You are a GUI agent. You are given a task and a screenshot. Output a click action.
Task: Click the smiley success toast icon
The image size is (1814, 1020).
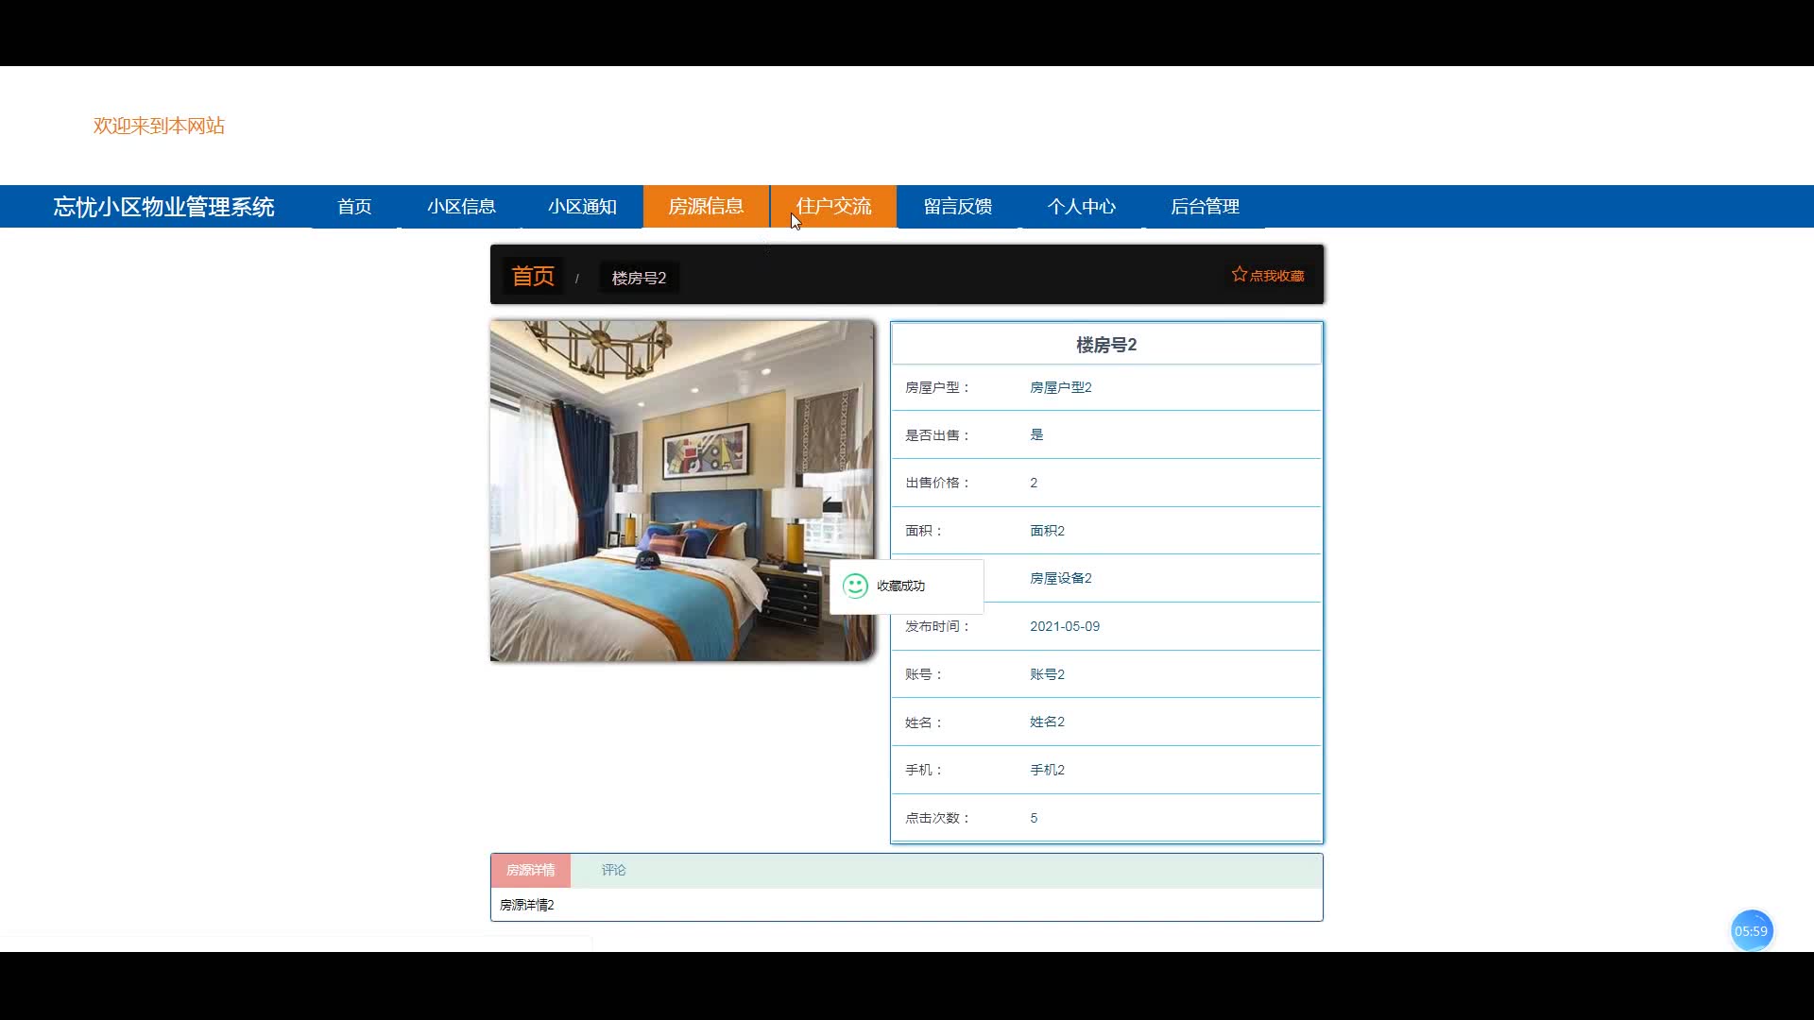click(x=855, y=586)
